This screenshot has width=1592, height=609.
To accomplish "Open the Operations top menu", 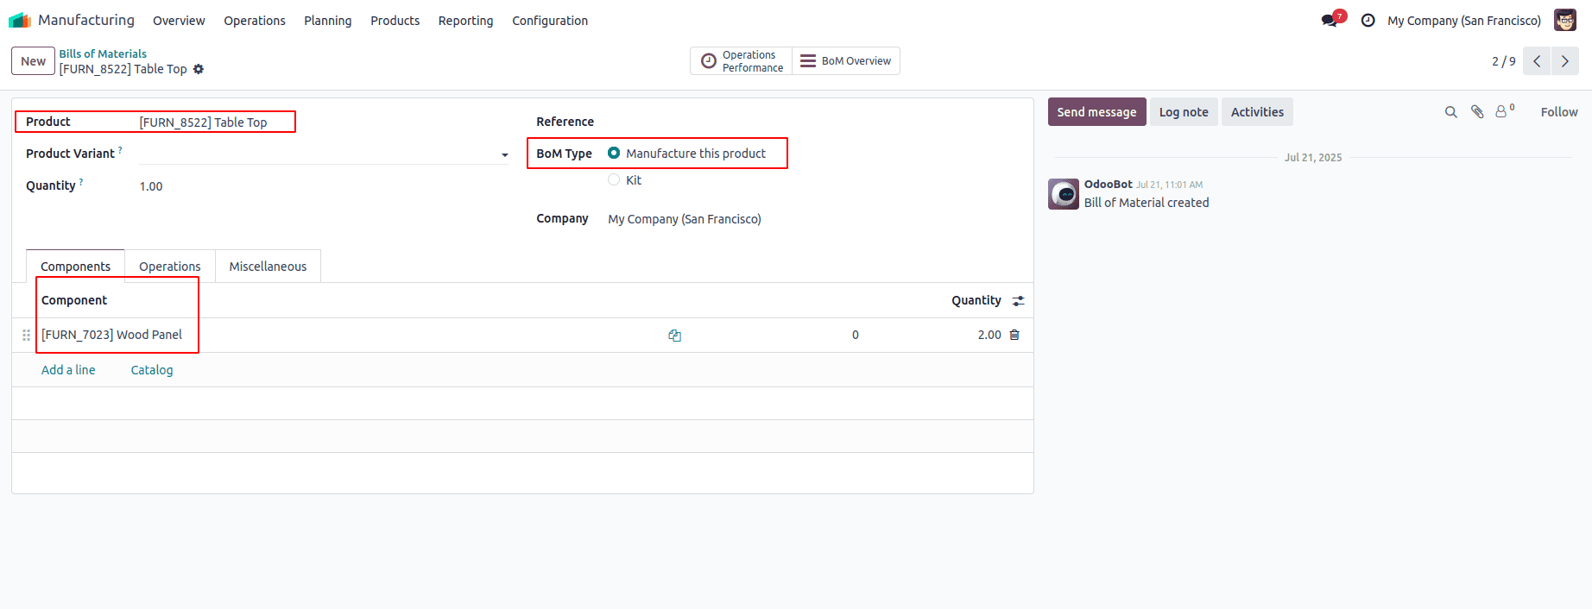I will pos(255,21).
